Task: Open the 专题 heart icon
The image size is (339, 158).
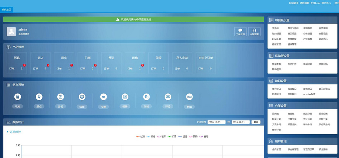Action: point(104,97)
